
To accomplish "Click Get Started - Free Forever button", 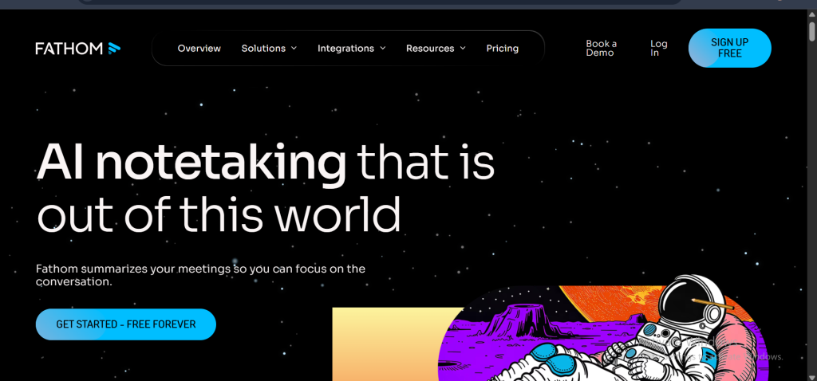I will pos(125,324).
